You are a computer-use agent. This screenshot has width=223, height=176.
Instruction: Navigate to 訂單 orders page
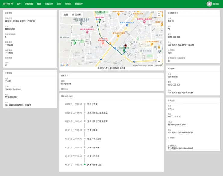coord(59,4)
